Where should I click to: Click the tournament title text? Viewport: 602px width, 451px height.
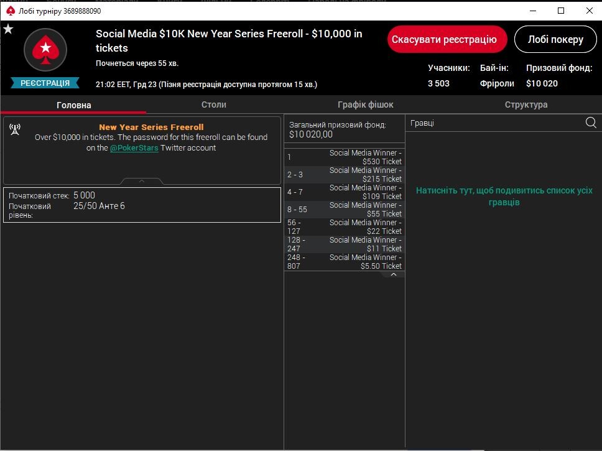click(x=229, y=40)
